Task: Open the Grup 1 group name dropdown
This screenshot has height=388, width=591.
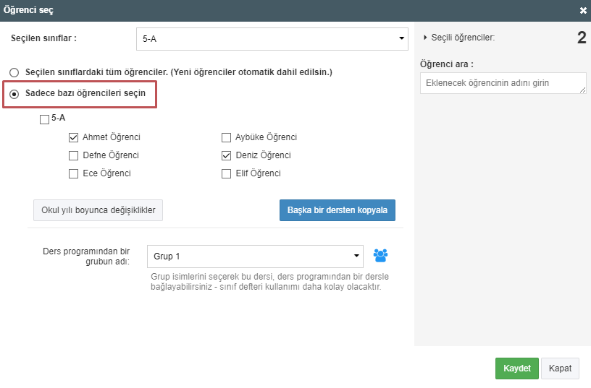Action: click(x=255, y=256)
